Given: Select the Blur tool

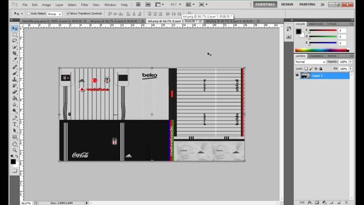Looking at the screenshot, I should pos(15,105).
